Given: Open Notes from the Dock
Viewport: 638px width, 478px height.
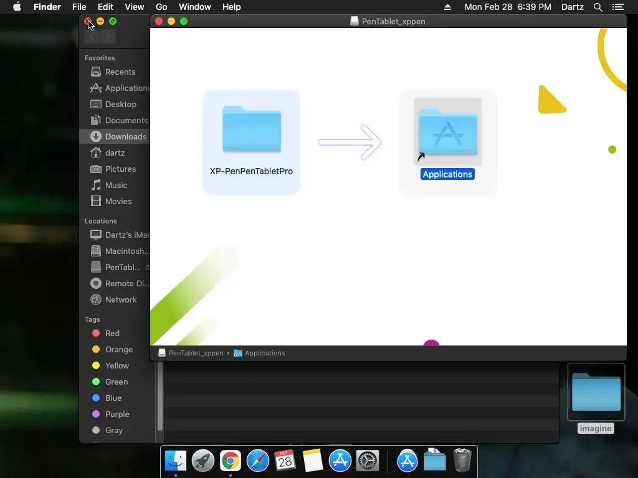Looking at the screenshot, I should (313, 461).
